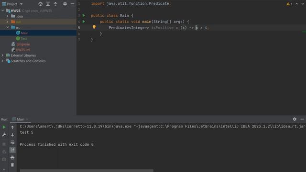Select the .idea folder row
Viewport: 306px width, 172px height.
pos(38,16)
